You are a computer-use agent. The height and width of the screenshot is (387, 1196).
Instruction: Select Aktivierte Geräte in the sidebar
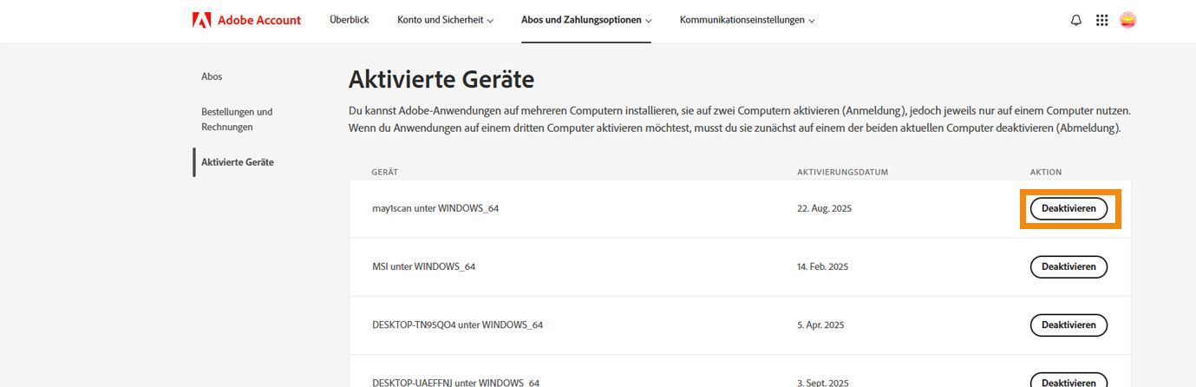[x=238, y=161]
